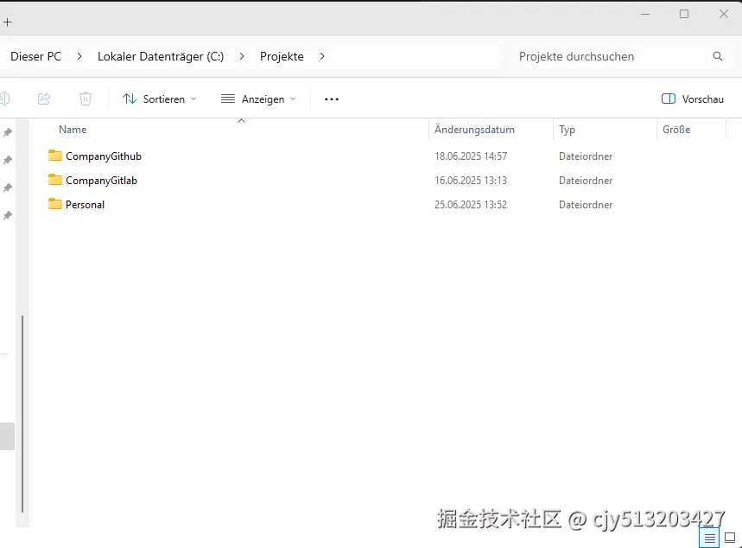This screenshot has height=548, width=742.
Task: Click the navigation pane scrollbar
Action: pyautogui.click(x=22, y=413)
